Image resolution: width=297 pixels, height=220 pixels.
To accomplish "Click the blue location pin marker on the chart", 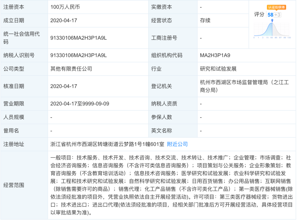I will (x=272, y=20).
